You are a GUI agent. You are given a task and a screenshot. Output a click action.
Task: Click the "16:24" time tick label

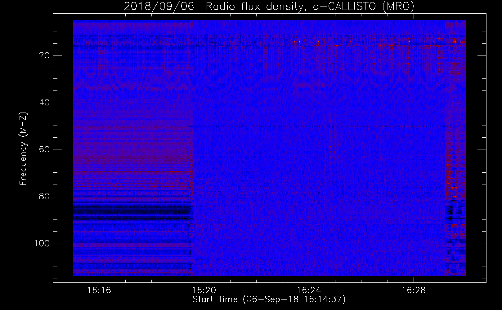pyautogui.click(x=309, y=290)
